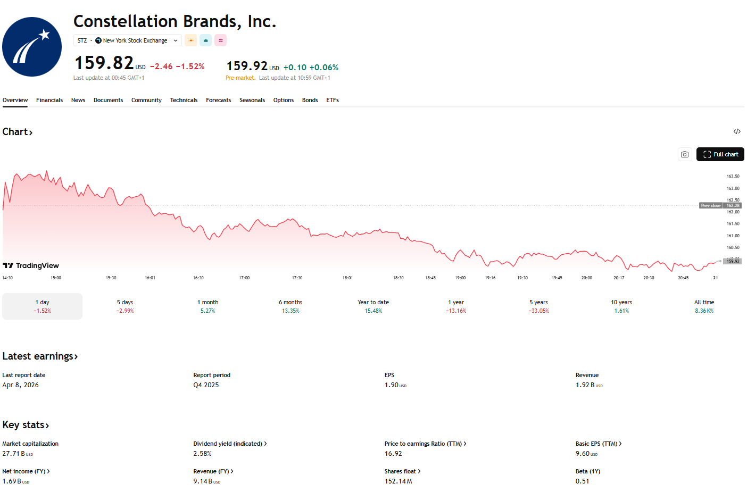Expand Dividend yield (indicated) details
Viewport: 747px width, 492px height.
click(x=230, y=444)
